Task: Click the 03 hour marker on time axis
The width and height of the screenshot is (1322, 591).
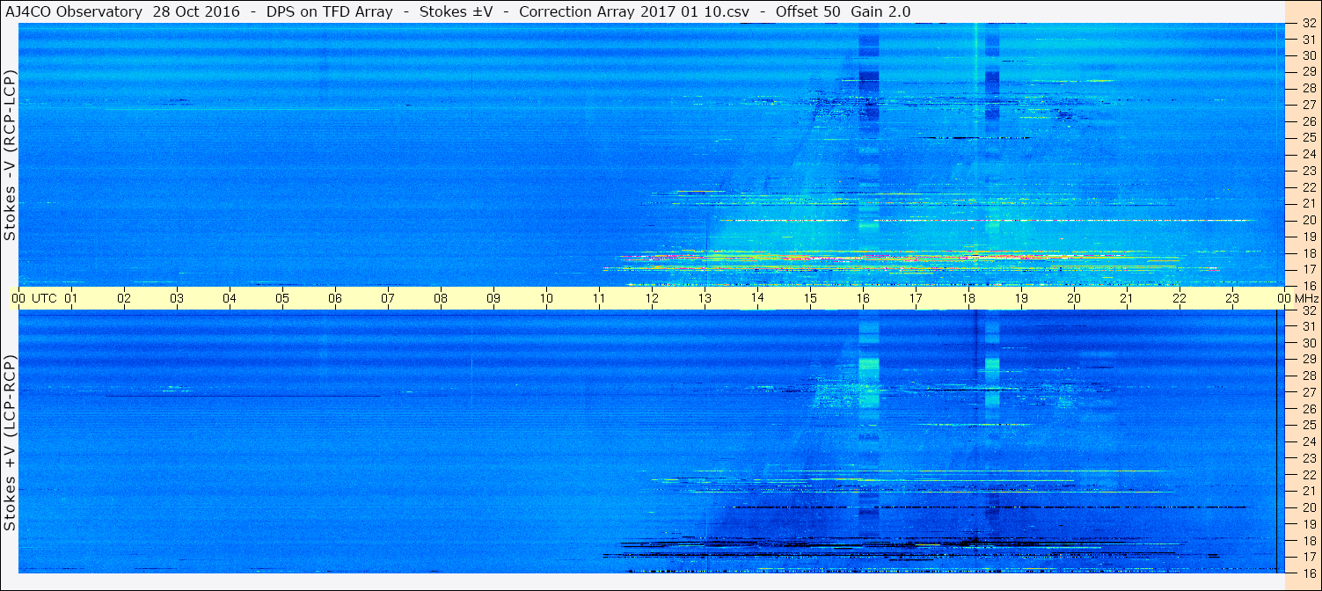Action: [x=178, y=299]
